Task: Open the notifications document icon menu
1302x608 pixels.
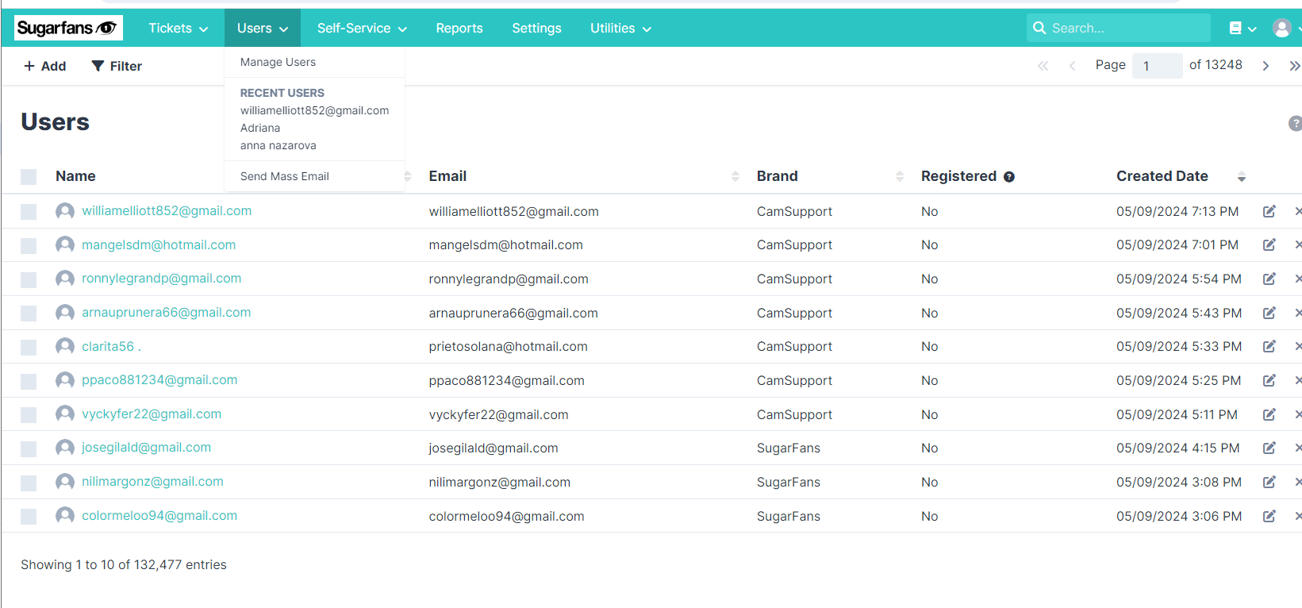Action: (1242, 29)
